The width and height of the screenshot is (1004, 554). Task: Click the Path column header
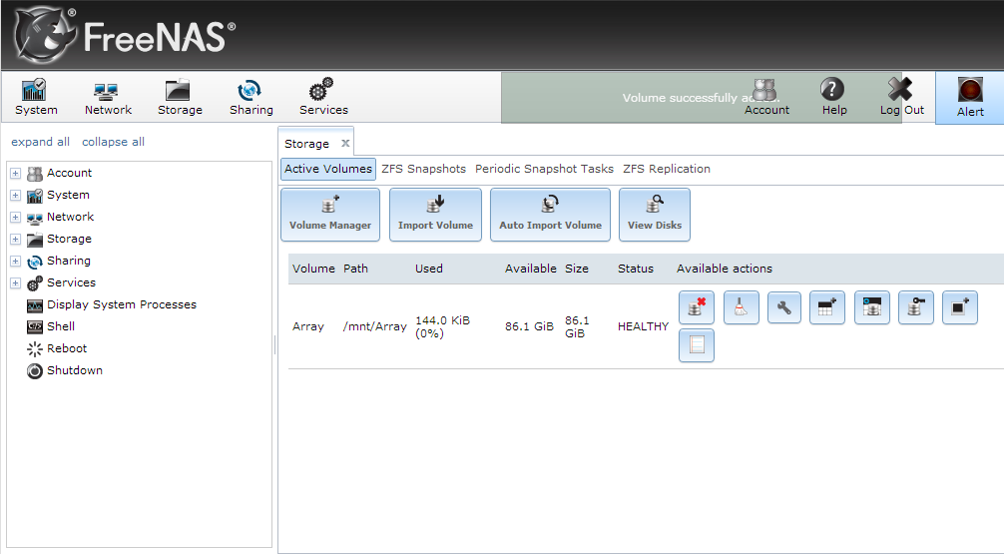pos(355,269)
